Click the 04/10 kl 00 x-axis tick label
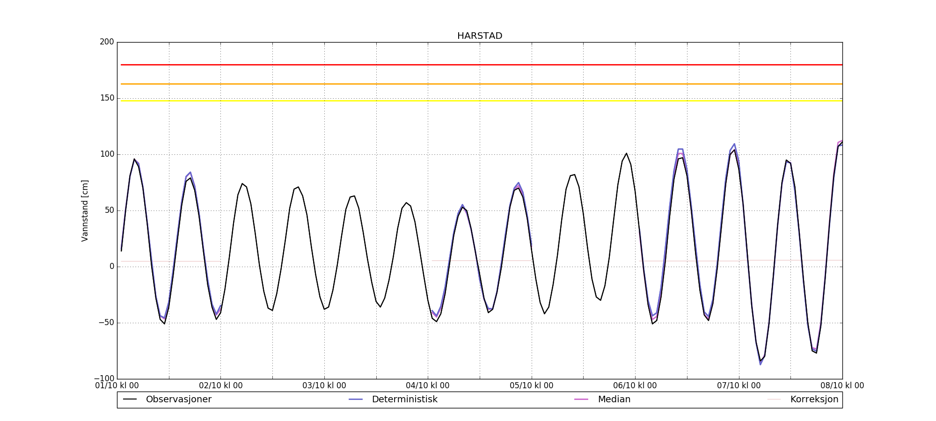The height and width of the screenshot is (421, 936). [x=428, y=386]
